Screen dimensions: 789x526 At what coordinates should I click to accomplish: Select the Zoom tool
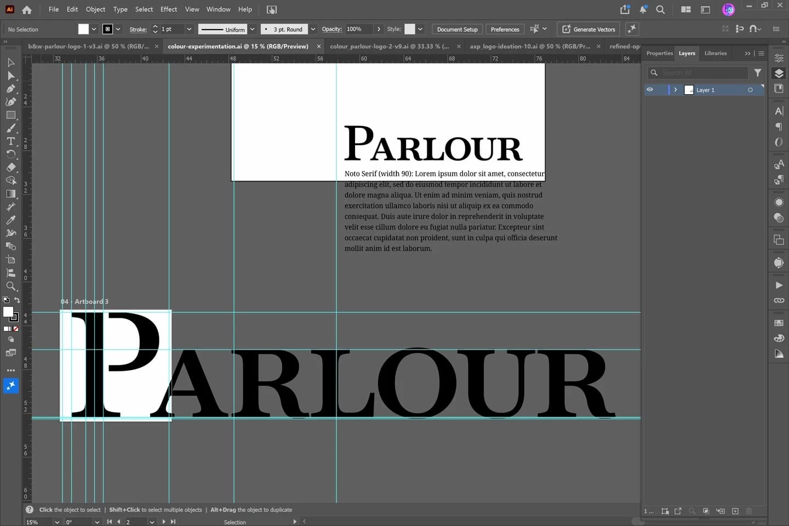(x=10, y=286)
